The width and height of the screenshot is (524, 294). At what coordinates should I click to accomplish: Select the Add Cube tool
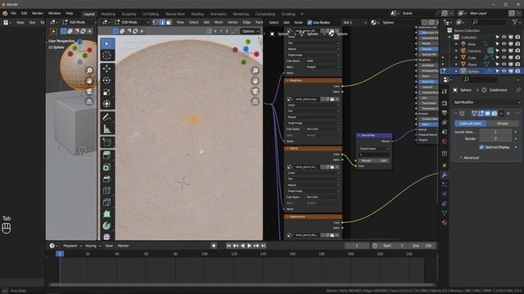[x=107, y=142]
